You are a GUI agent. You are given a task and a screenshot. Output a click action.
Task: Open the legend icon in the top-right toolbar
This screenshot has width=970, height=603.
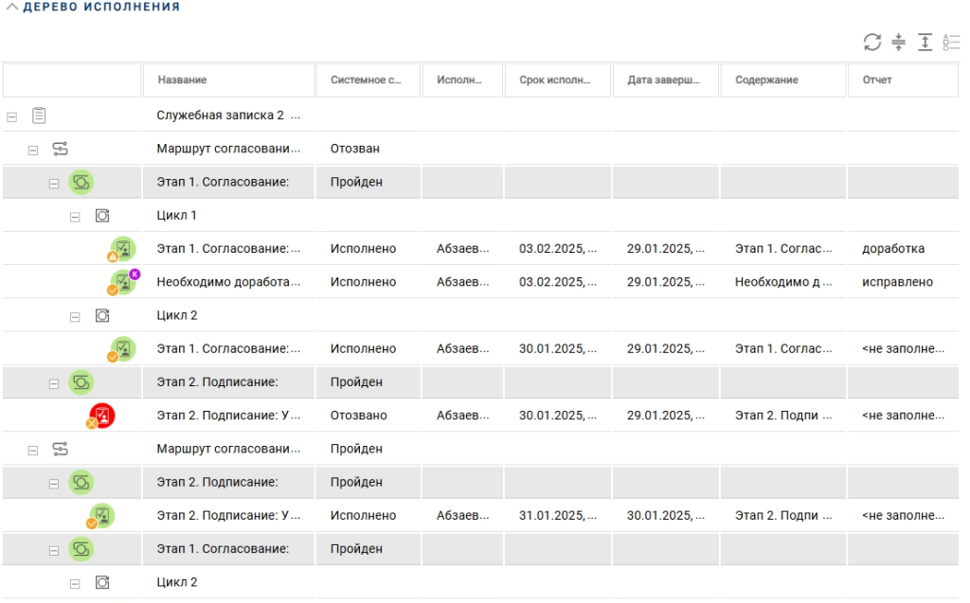pyautogui.click(x=951, y=43)
